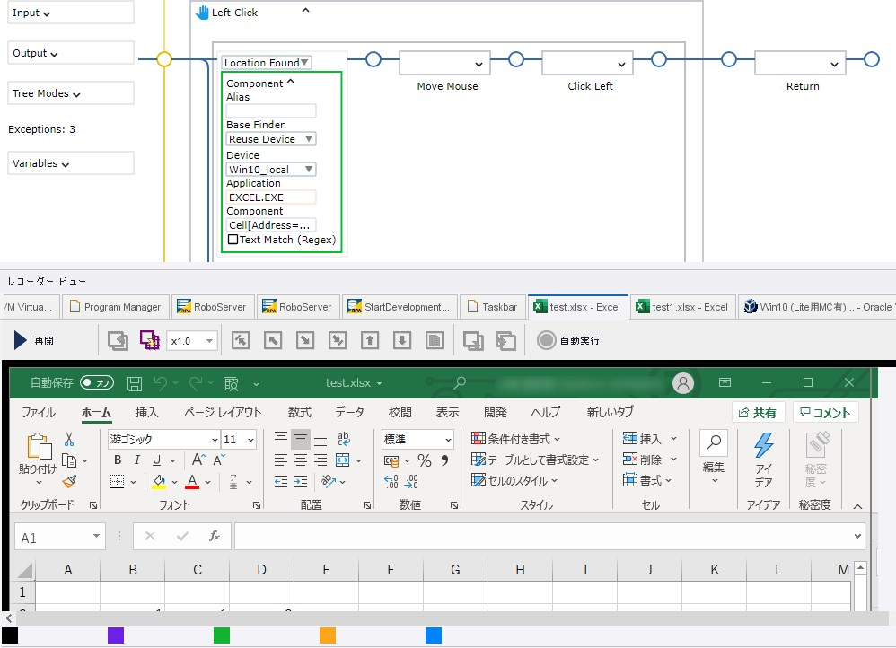Increase font size with the large A icon

coord(198,460)
